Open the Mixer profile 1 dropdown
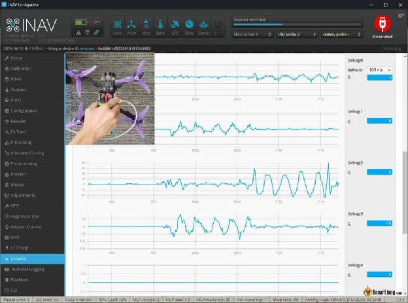Screen dimensions: 408x303 click(252, 35)
